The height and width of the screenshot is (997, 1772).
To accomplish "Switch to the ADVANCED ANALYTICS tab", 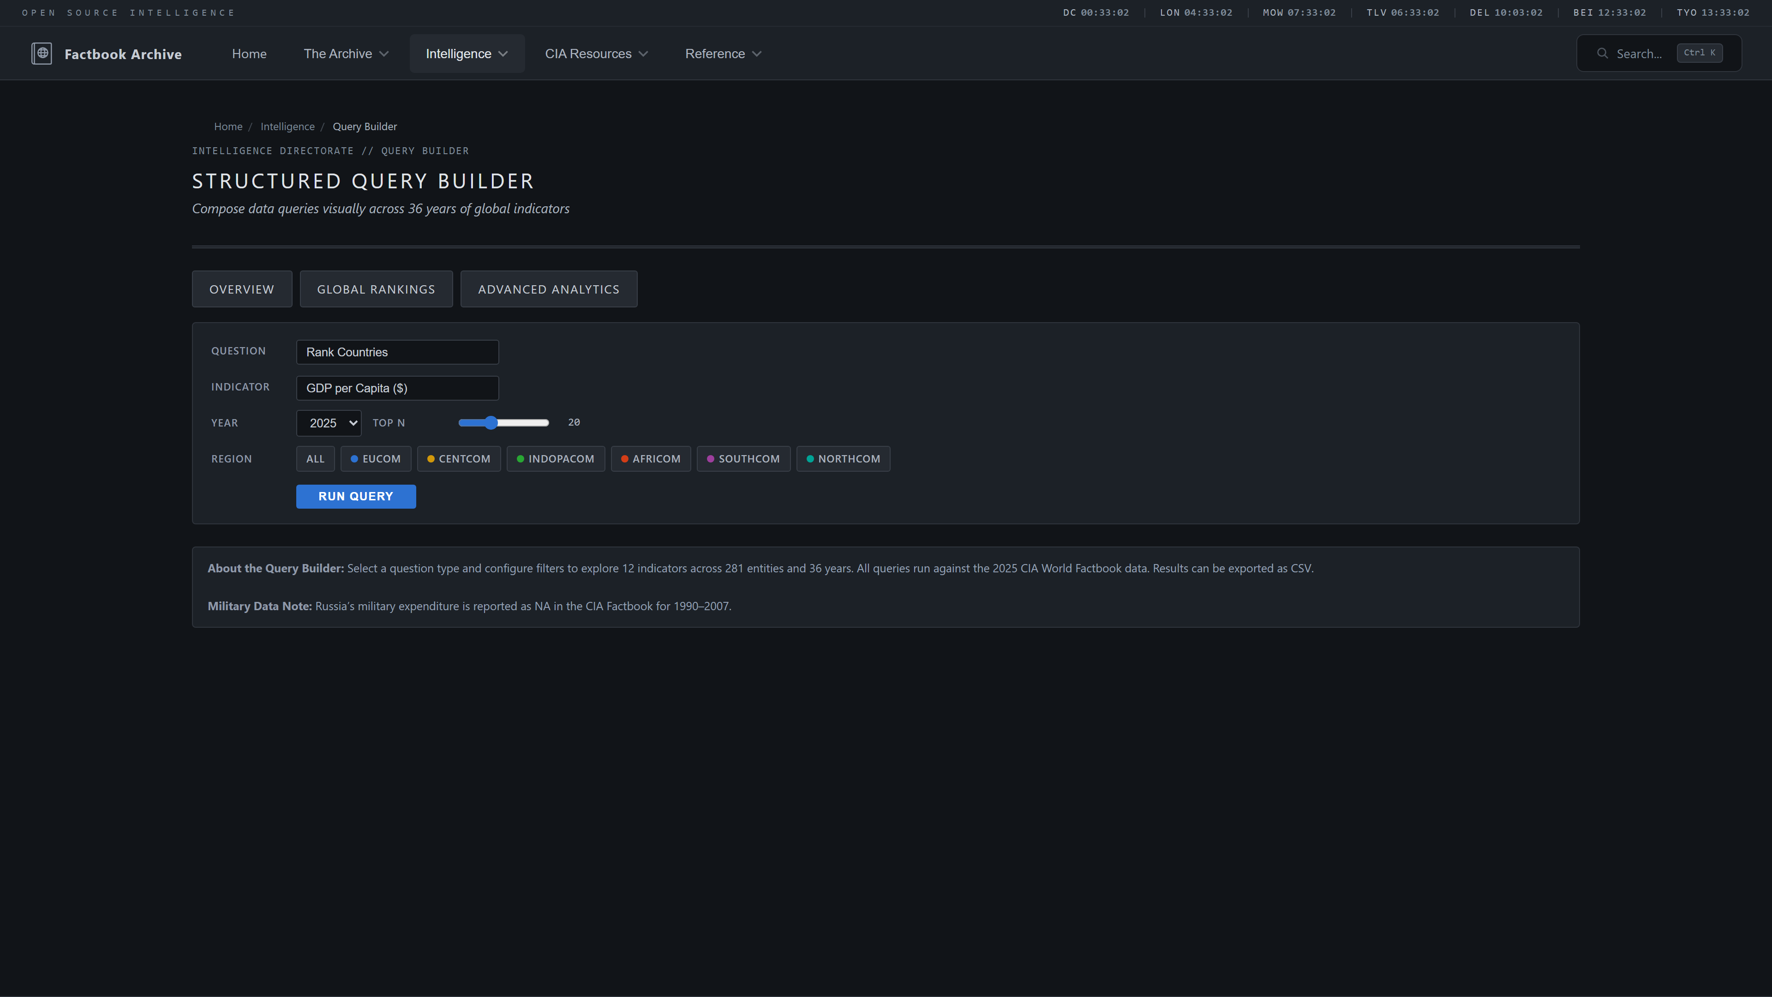I will coord(548,289).
